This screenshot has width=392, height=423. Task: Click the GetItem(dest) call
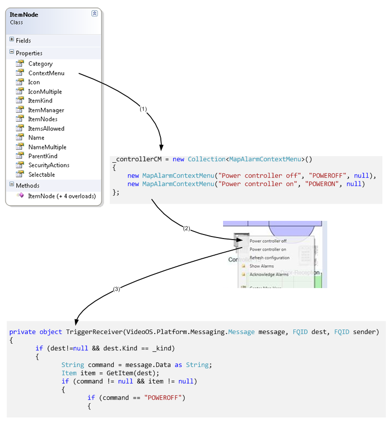click(133, 373)
